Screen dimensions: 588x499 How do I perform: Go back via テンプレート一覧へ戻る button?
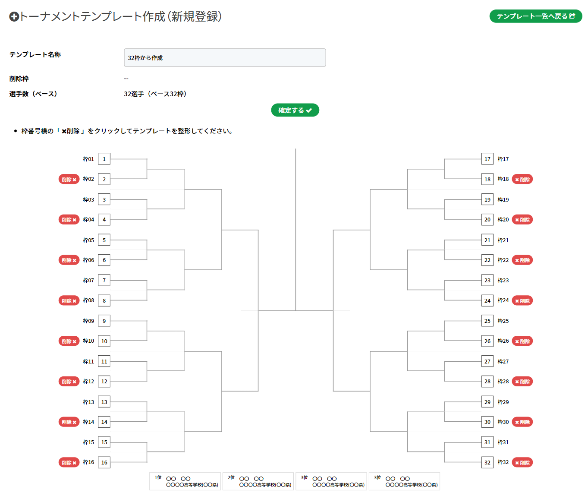[x=536, y=16]
